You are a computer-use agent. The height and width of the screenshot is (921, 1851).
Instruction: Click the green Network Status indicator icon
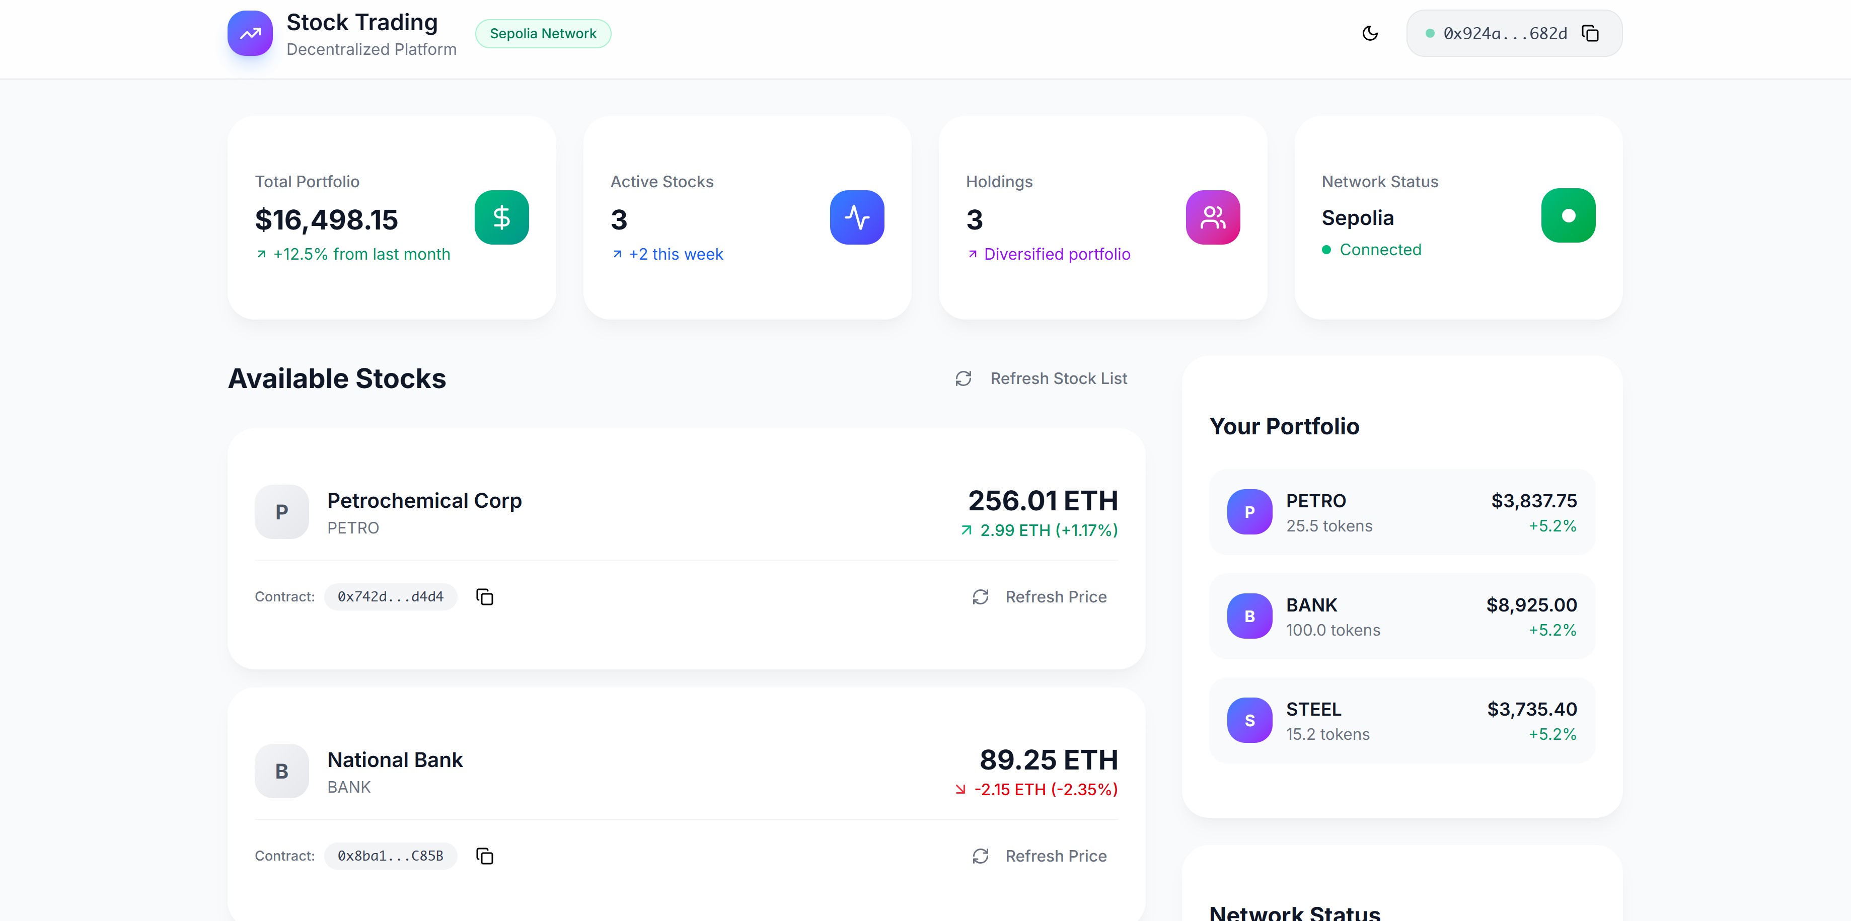tap(1568, 215)
